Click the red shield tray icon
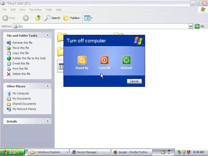This screenshot has height=156, width=208. click(188, 152)
